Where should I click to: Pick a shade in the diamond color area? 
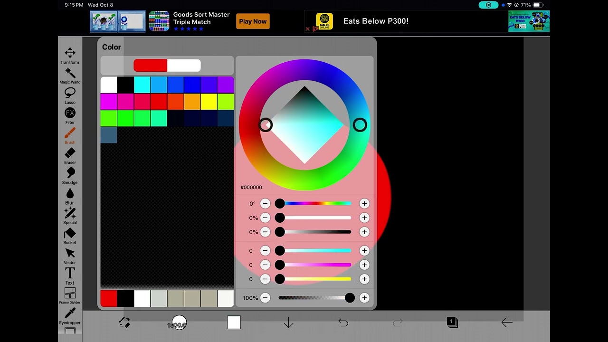tap(304, 125)
